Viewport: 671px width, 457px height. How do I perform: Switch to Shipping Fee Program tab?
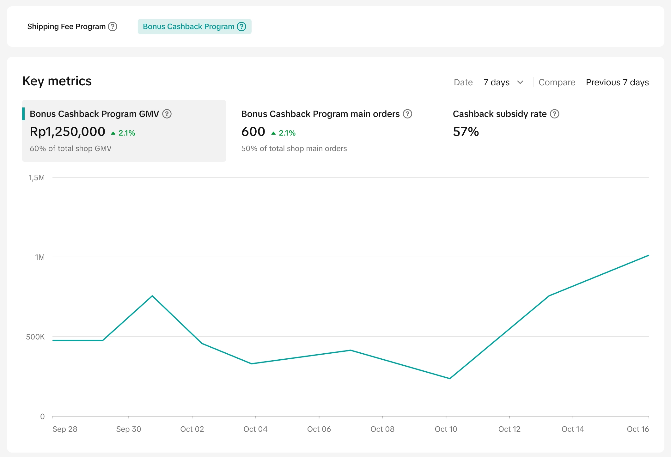66,27
